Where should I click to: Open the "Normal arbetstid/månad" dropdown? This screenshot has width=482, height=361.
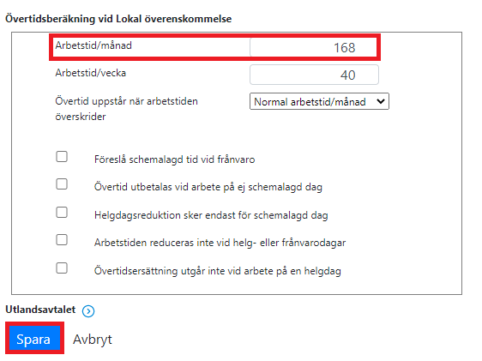coord(319,101)
